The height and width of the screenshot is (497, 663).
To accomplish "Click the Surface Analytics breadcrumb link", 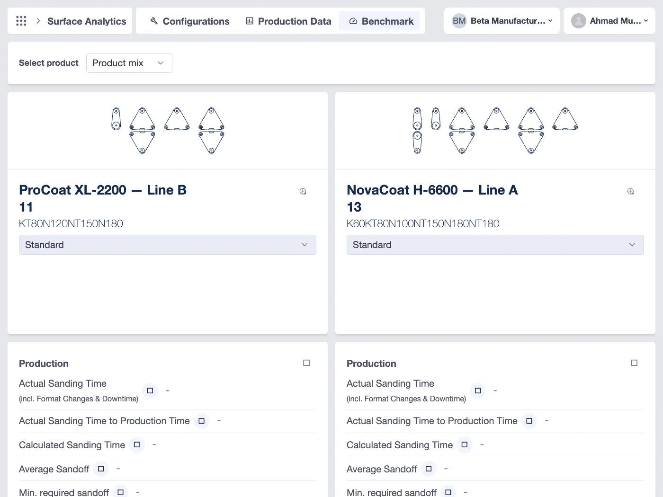I will click(87, 21).
